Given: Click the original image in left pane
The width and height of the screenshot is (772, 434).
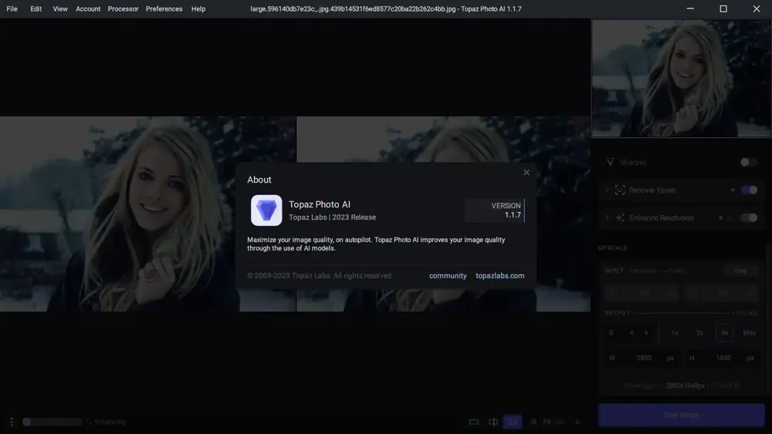Looking at the screenshot, I should pyautogui.click(x=147, y=214).
